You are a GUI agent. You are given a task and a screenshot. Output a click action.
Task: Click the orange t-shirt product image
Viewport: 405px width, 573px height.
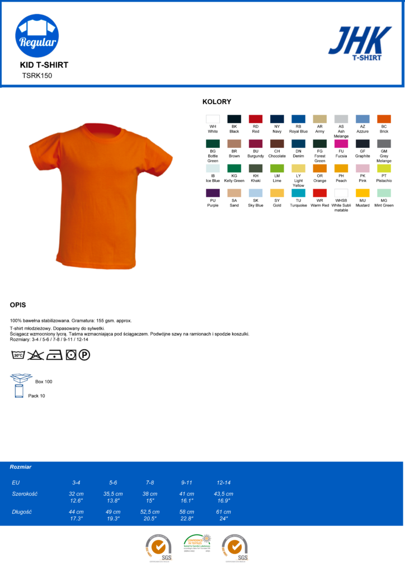coord(101,196)
